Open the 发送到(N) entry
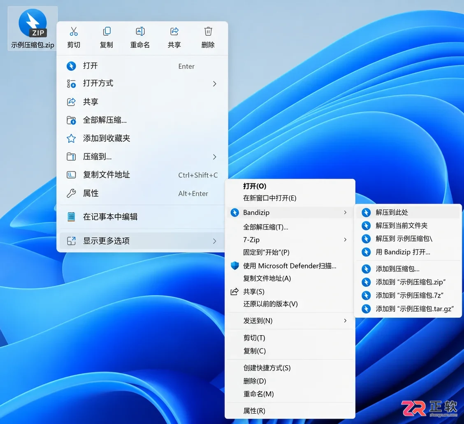This screenshot has width=464, height=424. 290,320
